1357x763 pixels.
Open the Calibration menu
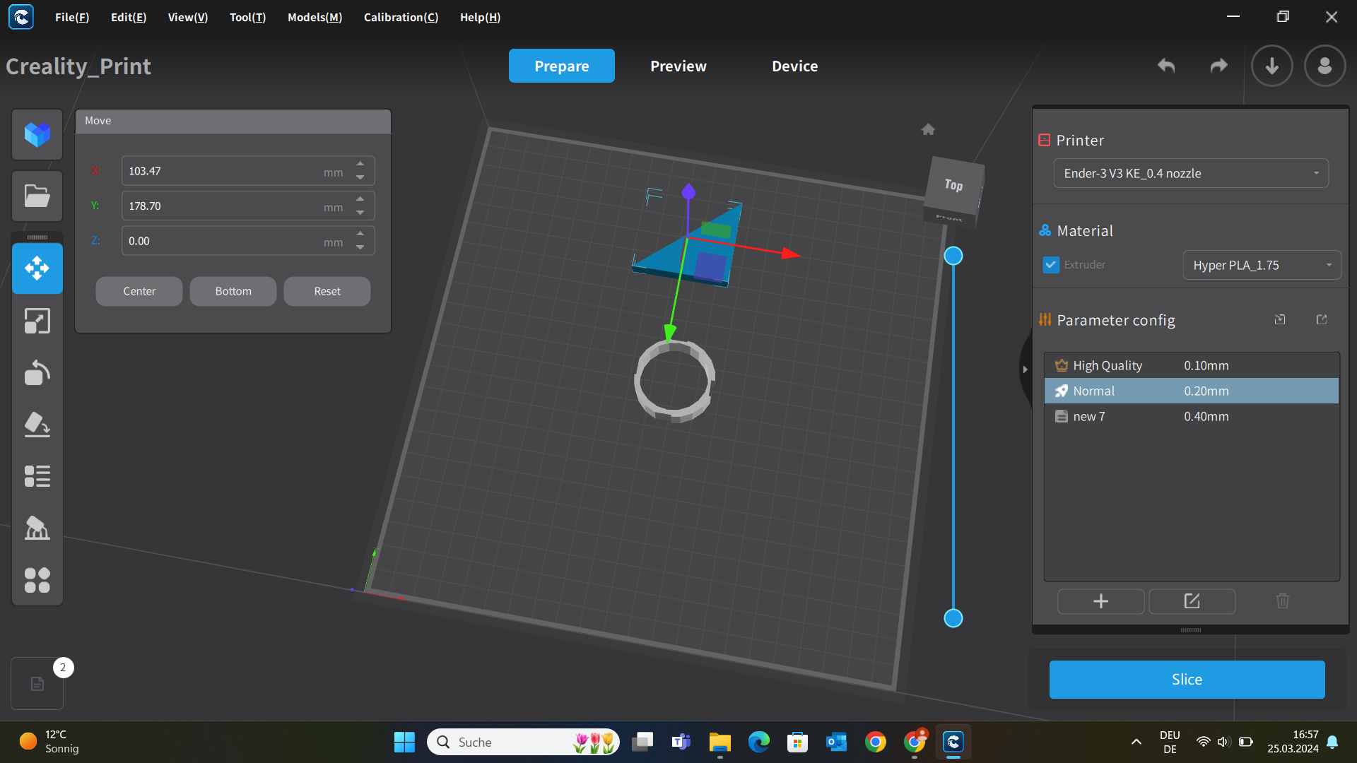click(x=401, y=17)
